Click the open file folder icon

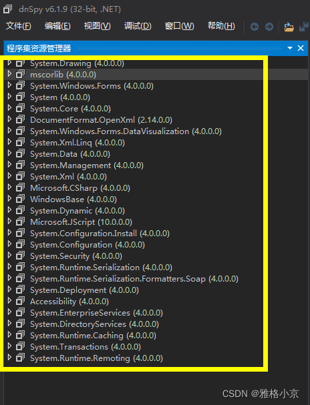[x=289, y=27]
